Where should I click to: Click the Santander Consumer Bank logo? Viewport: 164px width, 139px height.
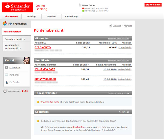point(17,7)
